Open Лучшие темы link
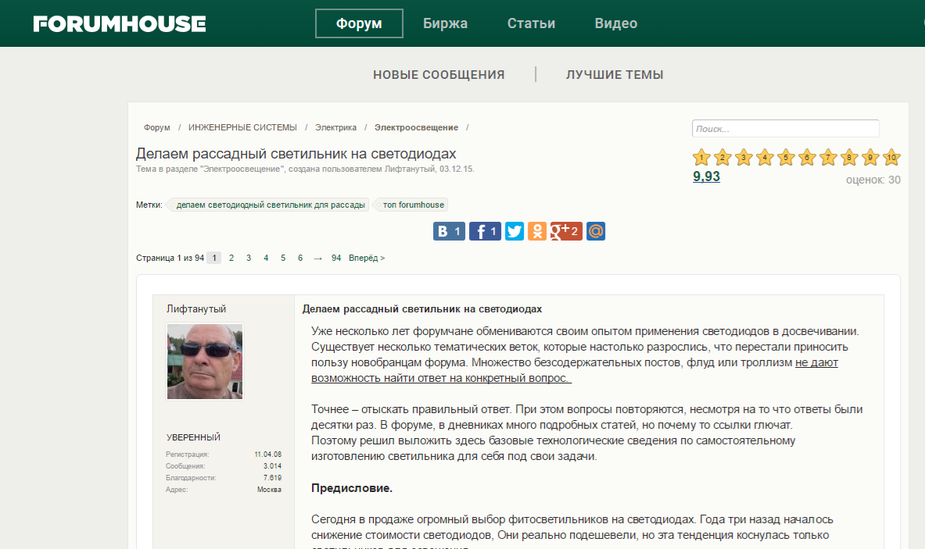Image resolution: width=925 pixels, height=549 pixels. point(615,75)
